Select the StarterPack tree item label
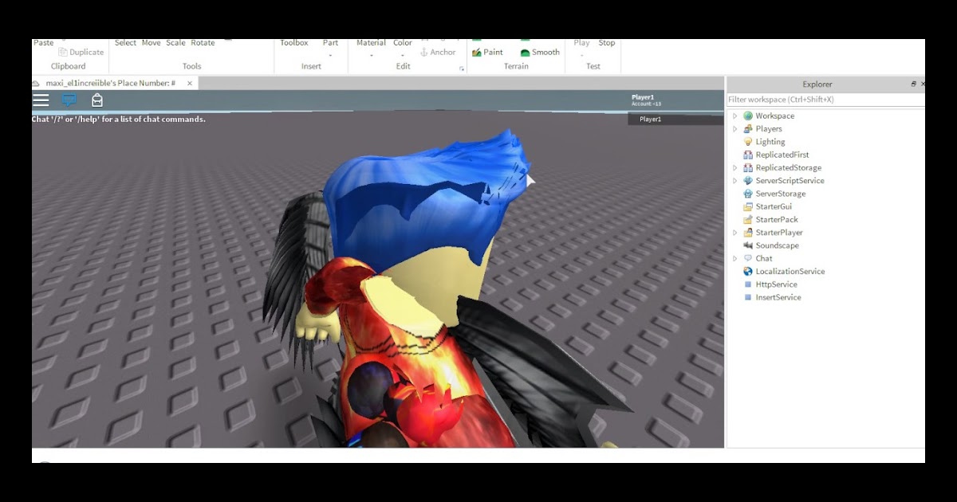957x502 pixels. pos(777,219)
